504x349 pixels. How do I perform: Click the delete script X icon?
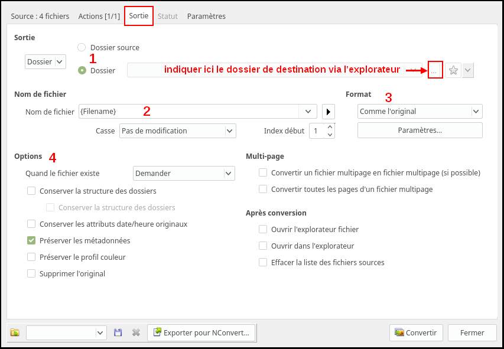(136, 332)
